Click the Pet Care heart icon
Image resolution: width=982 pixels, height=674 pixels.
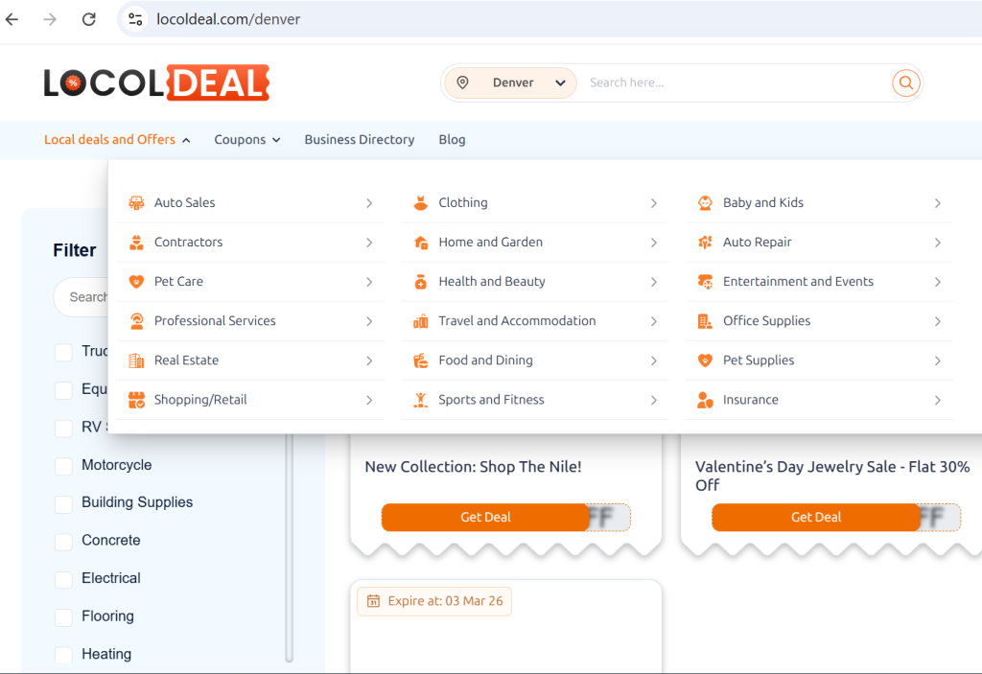point(136,281)
